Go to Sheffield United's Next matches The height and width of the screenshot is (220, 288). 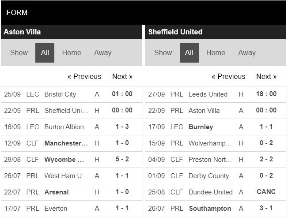coord(266,76)
